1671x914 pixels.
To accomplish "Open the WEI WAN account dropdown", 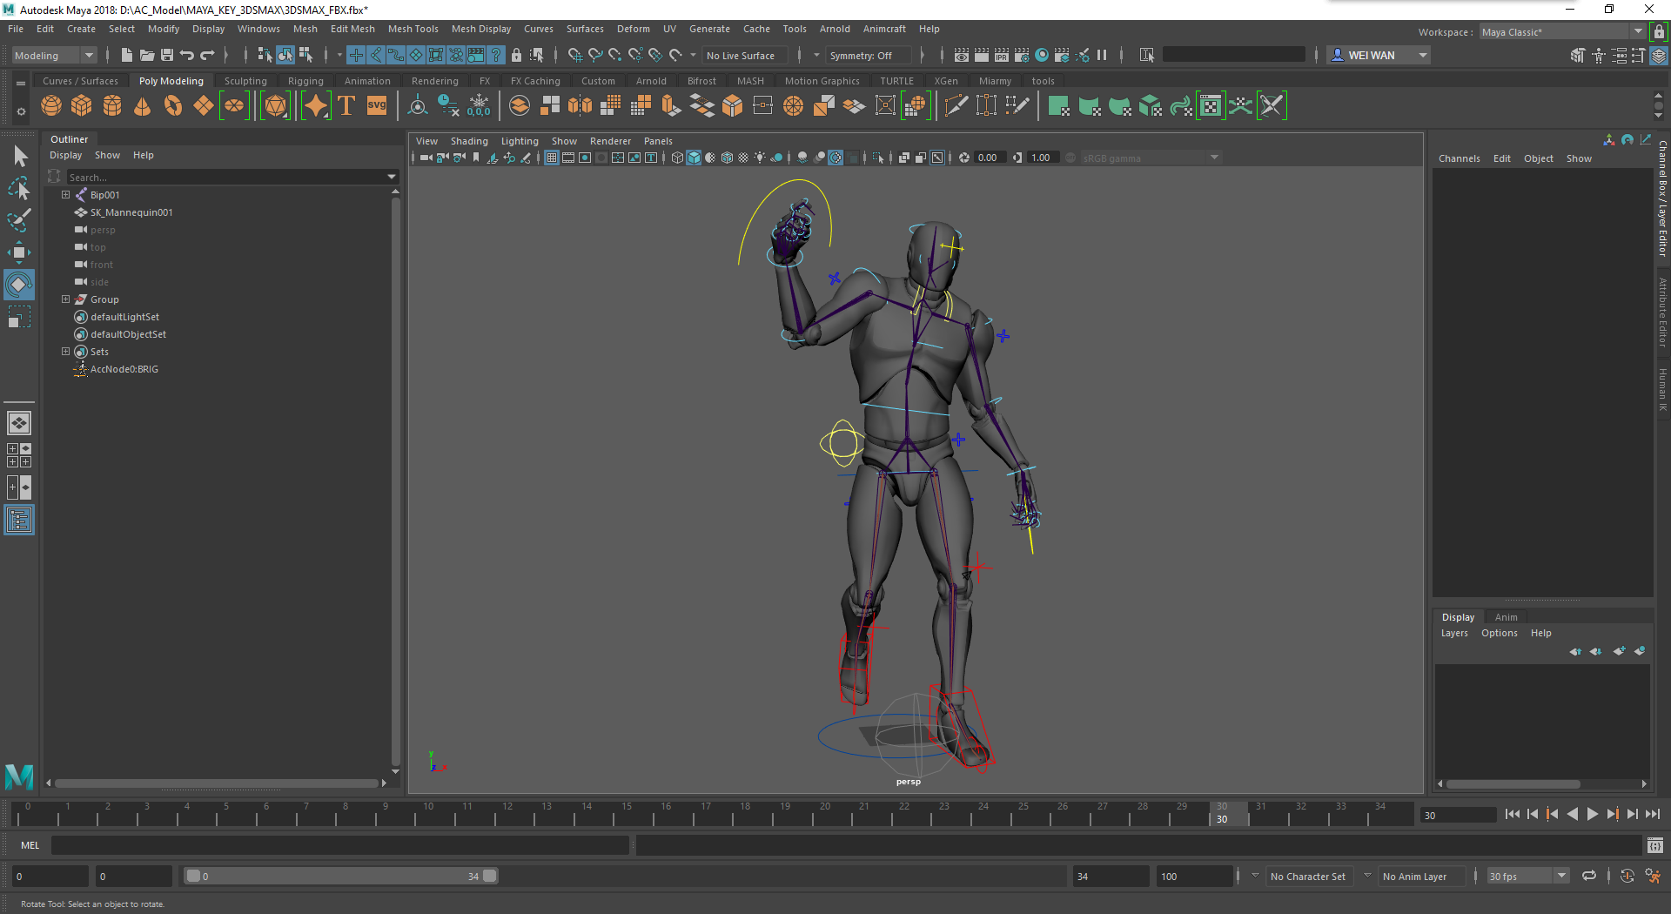I will coord(1380,55).
